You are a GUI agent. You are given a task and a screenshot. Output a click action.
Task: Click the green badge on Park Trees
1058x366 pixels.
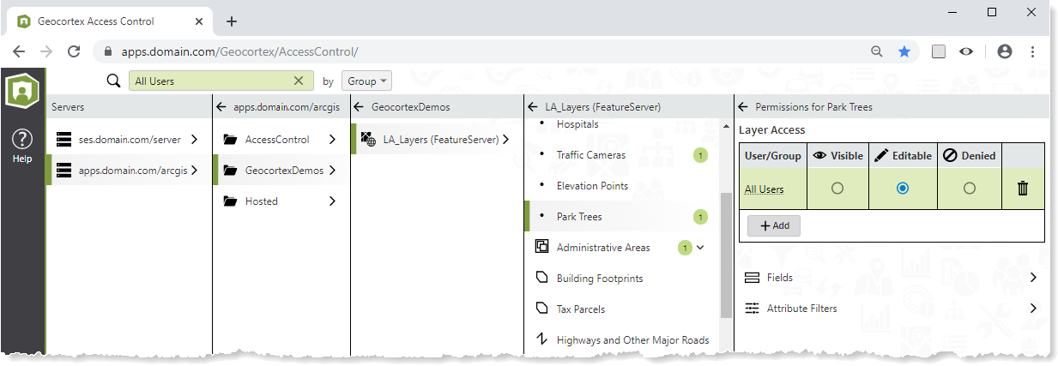tap(700, 217)
